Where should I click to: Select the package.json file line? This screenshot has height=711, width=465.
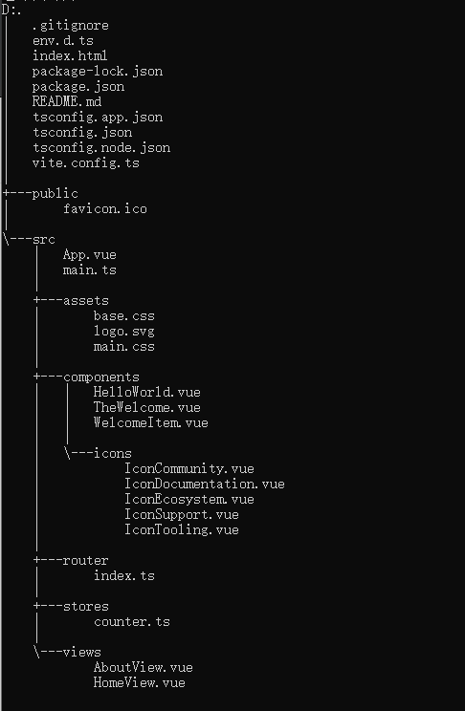[78, 87]
